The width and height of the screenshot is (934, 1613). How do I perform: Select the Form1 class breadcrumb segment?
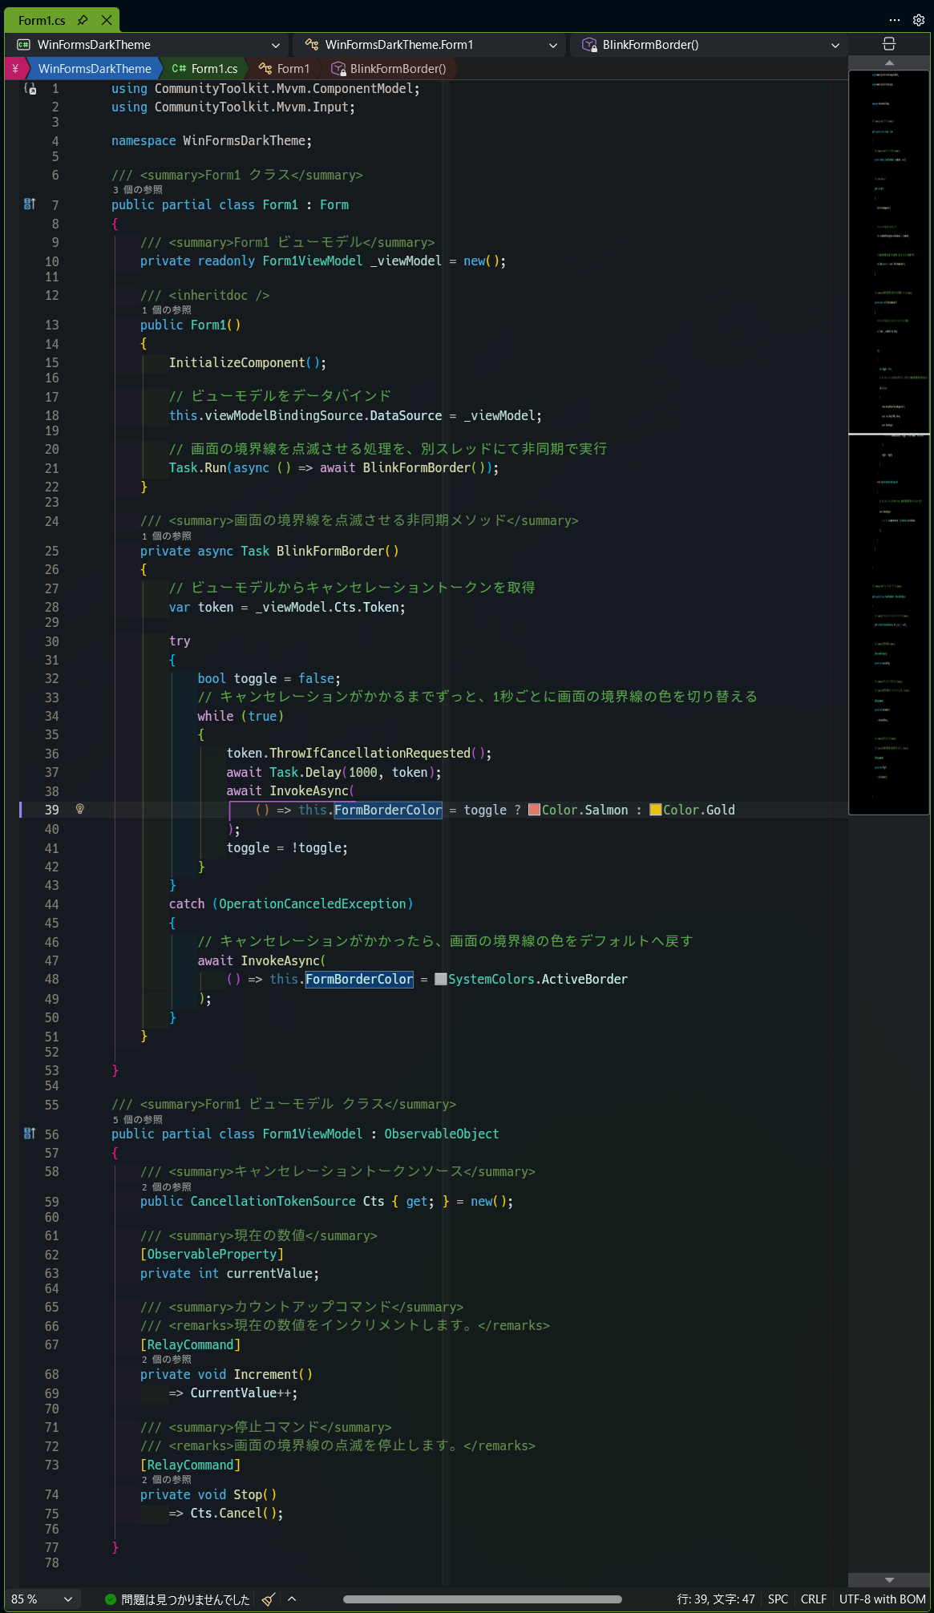point(285,69)
